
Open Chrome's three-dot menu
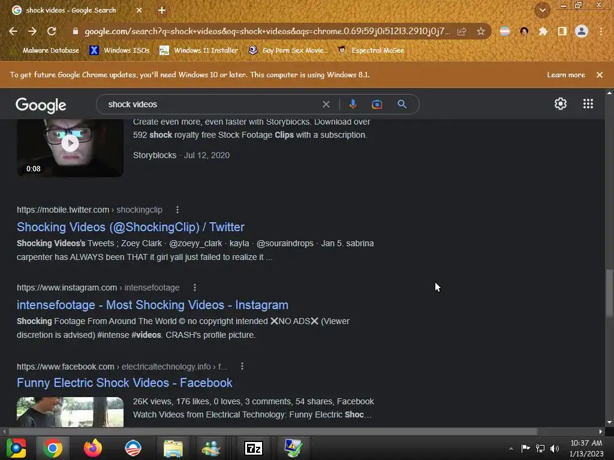[601, 31]
